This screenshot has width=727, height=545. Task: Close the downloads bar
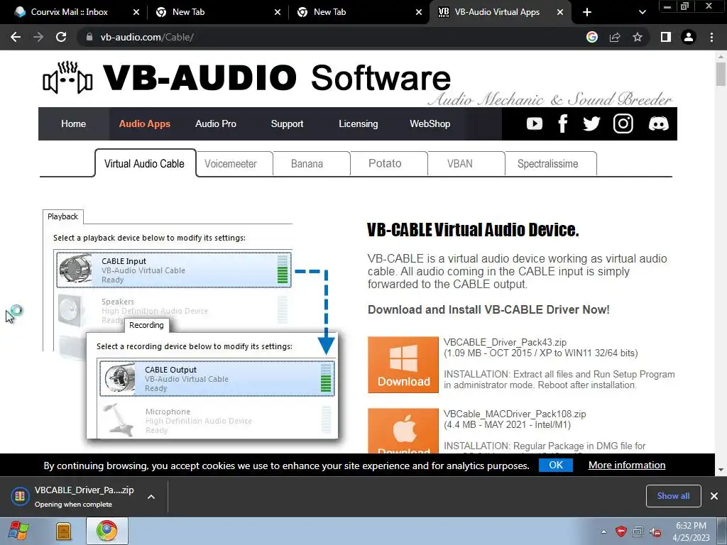714,496
